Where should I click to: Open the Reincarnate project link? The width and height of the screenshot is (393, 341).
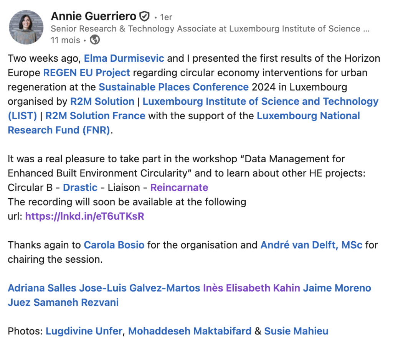point(179,188)
